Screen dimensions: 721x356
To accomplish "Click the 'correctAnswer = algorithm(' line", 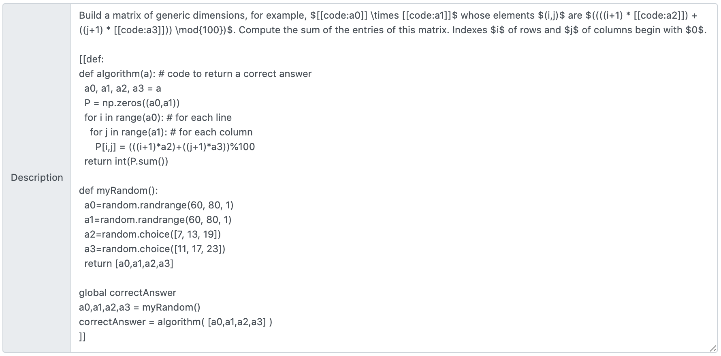I will point(175,322).
